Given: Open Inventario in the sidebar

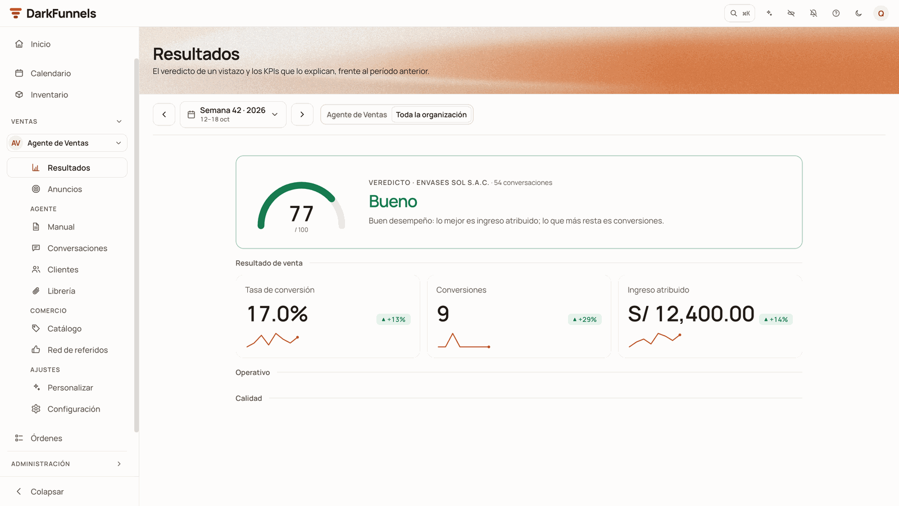Looking at the screenshot, I should [x=67, y=94].
